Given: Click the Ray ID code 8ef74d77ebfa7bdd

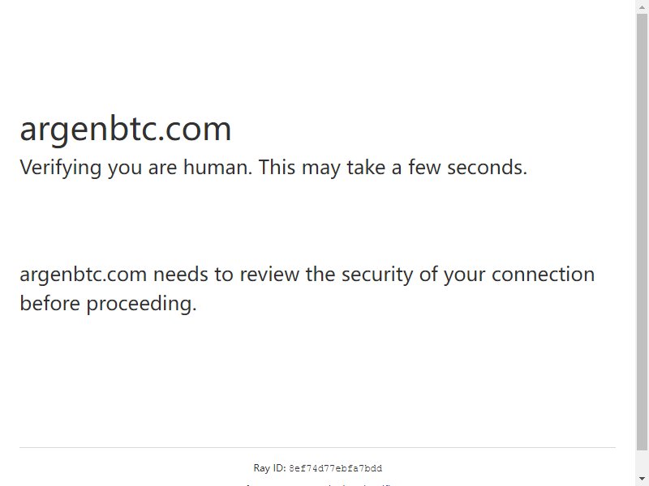Looking at the screenshot, I should pos(335,469).
